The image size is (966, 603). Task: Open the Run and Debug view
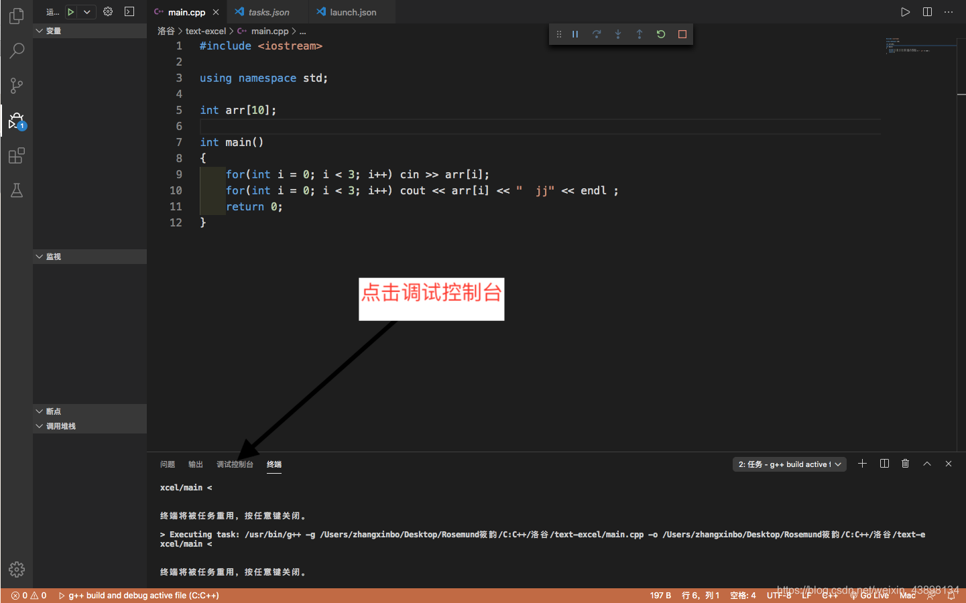(17, 121)
